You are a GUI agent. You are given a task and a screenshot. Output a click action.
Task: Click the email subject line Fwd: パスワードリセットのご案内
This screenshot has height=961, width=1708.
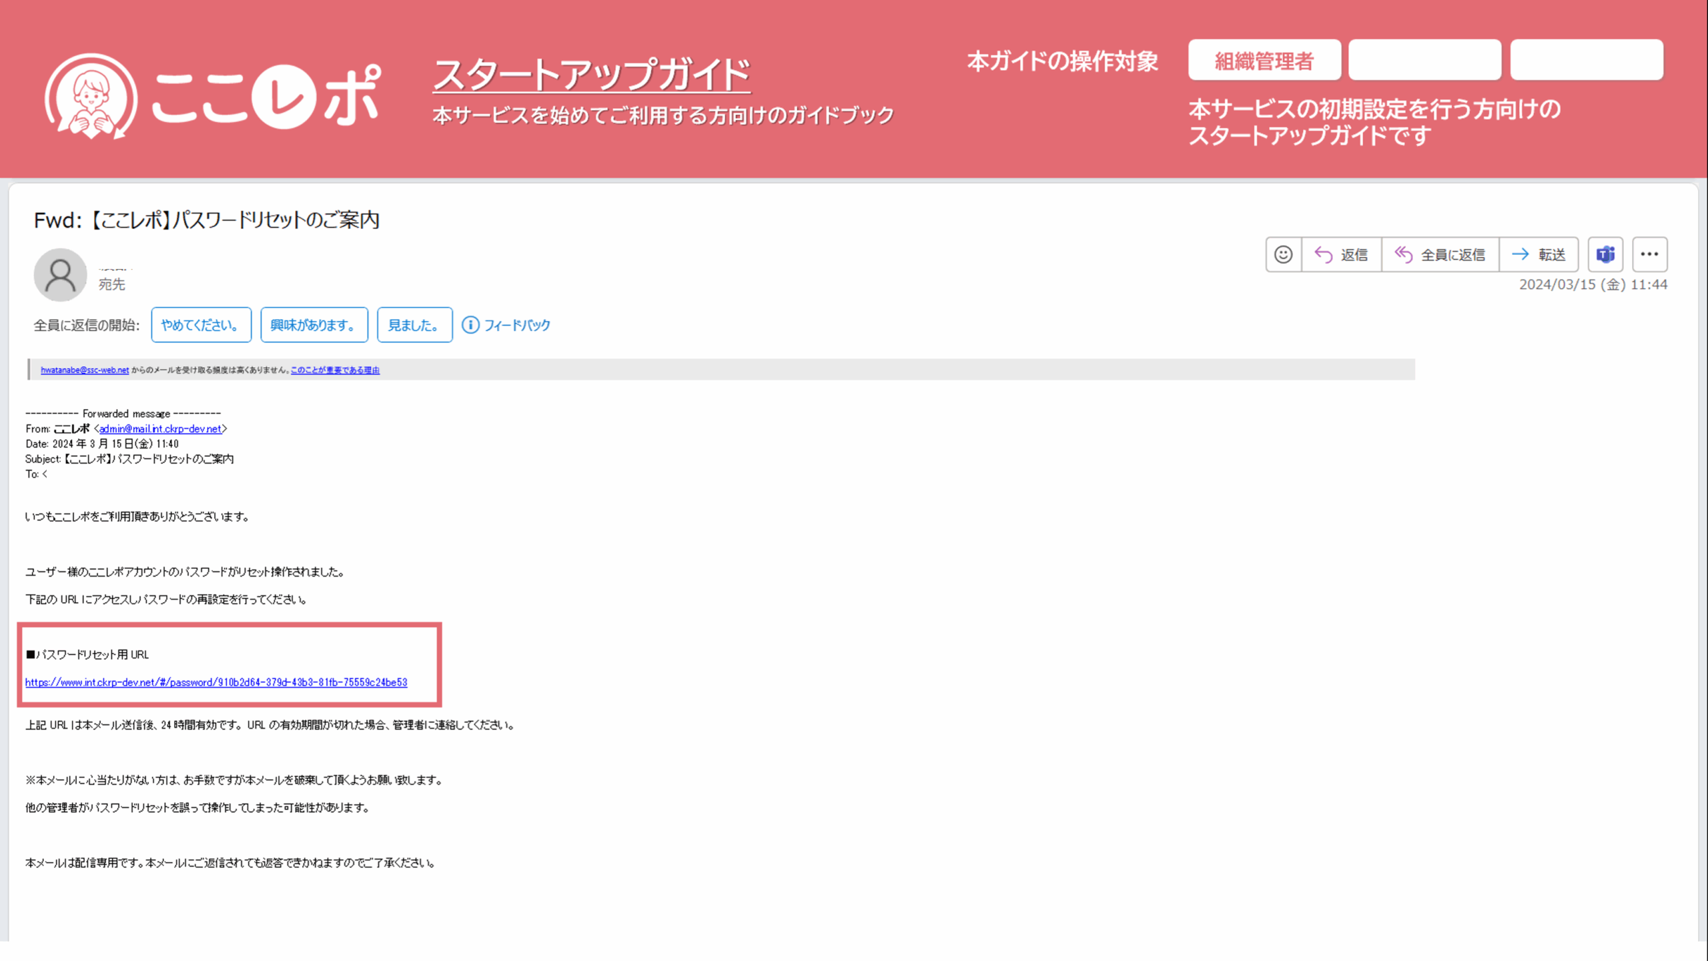click(x=207, y=220)
